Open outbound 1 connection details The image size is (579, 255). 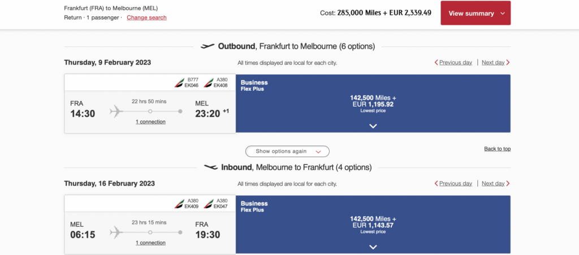(x=150, y=122)
